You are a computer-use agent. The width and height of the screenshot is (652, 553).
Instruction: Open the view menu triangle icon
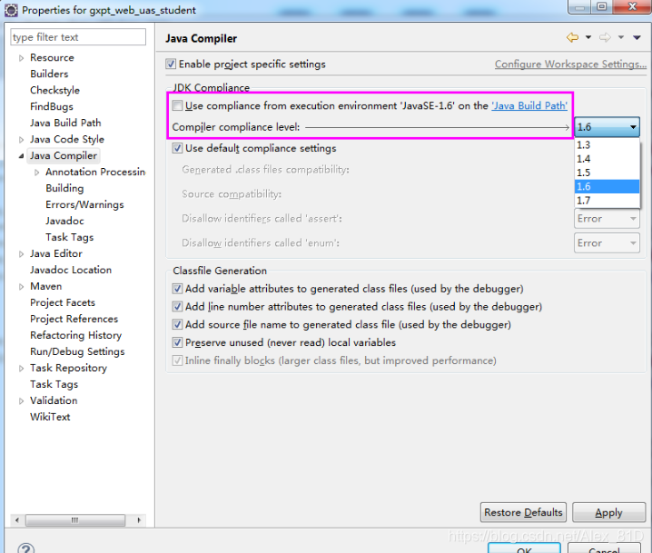[x=636, y=38]
